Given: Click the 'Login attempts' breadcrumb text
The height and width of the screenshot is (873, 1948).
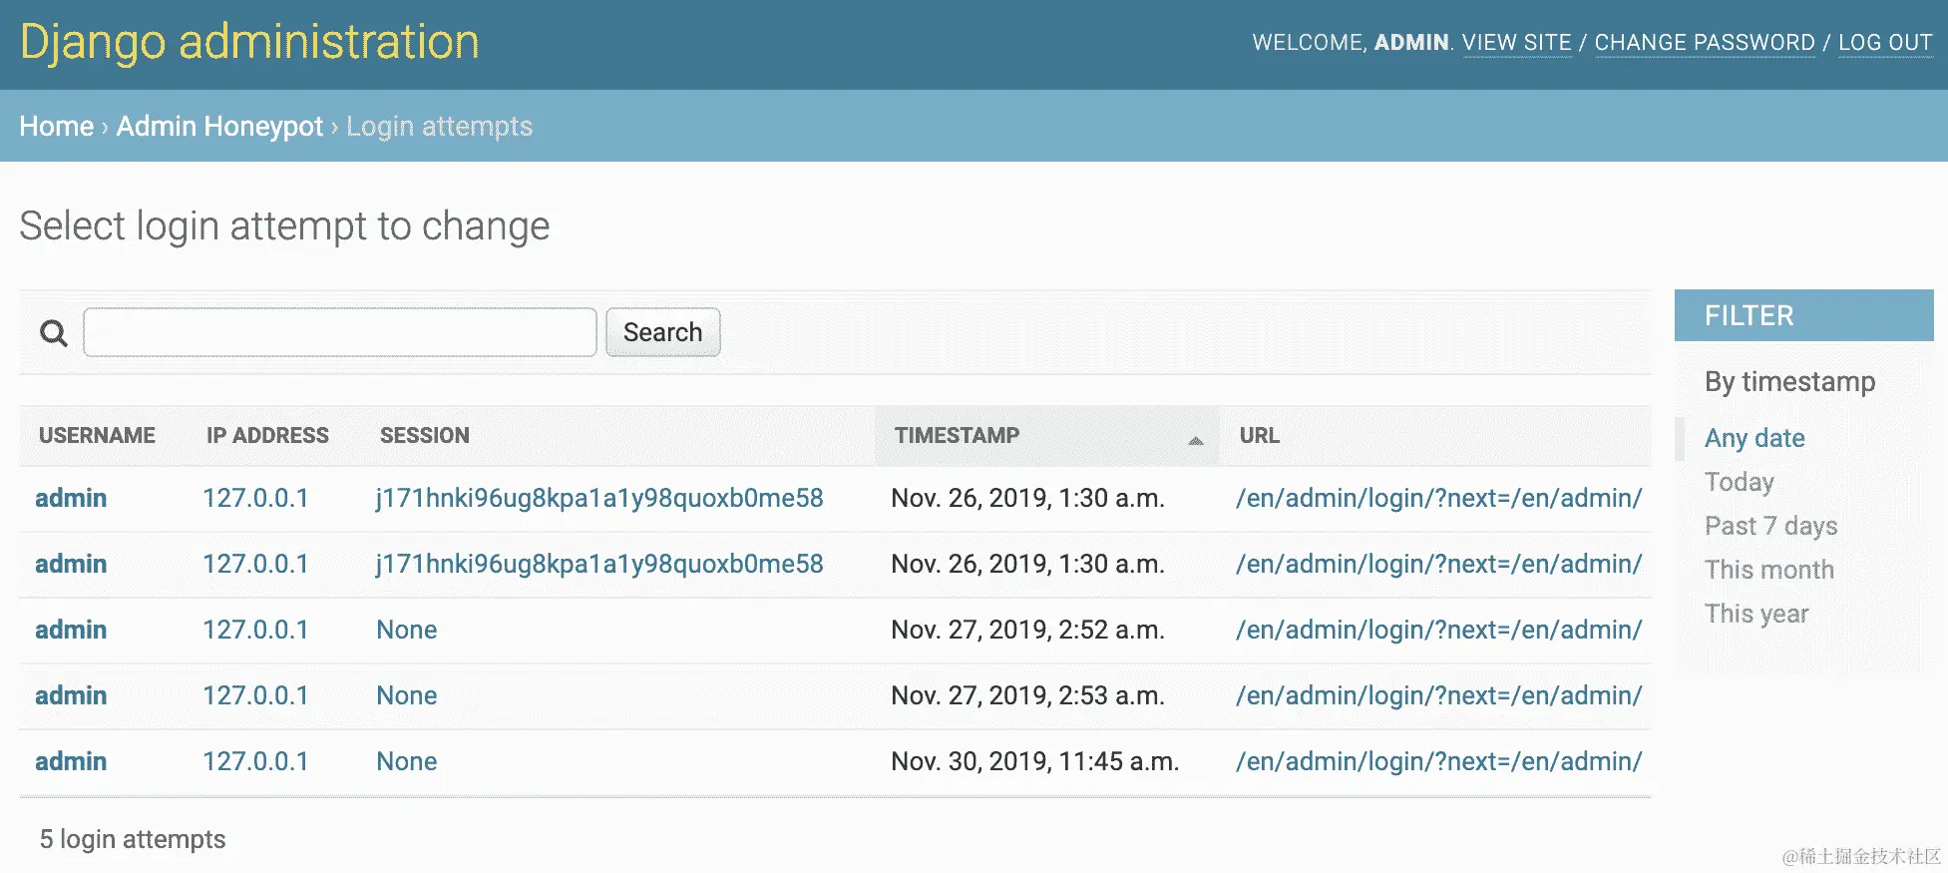Looking at the screenshot, I should [440, 127].
